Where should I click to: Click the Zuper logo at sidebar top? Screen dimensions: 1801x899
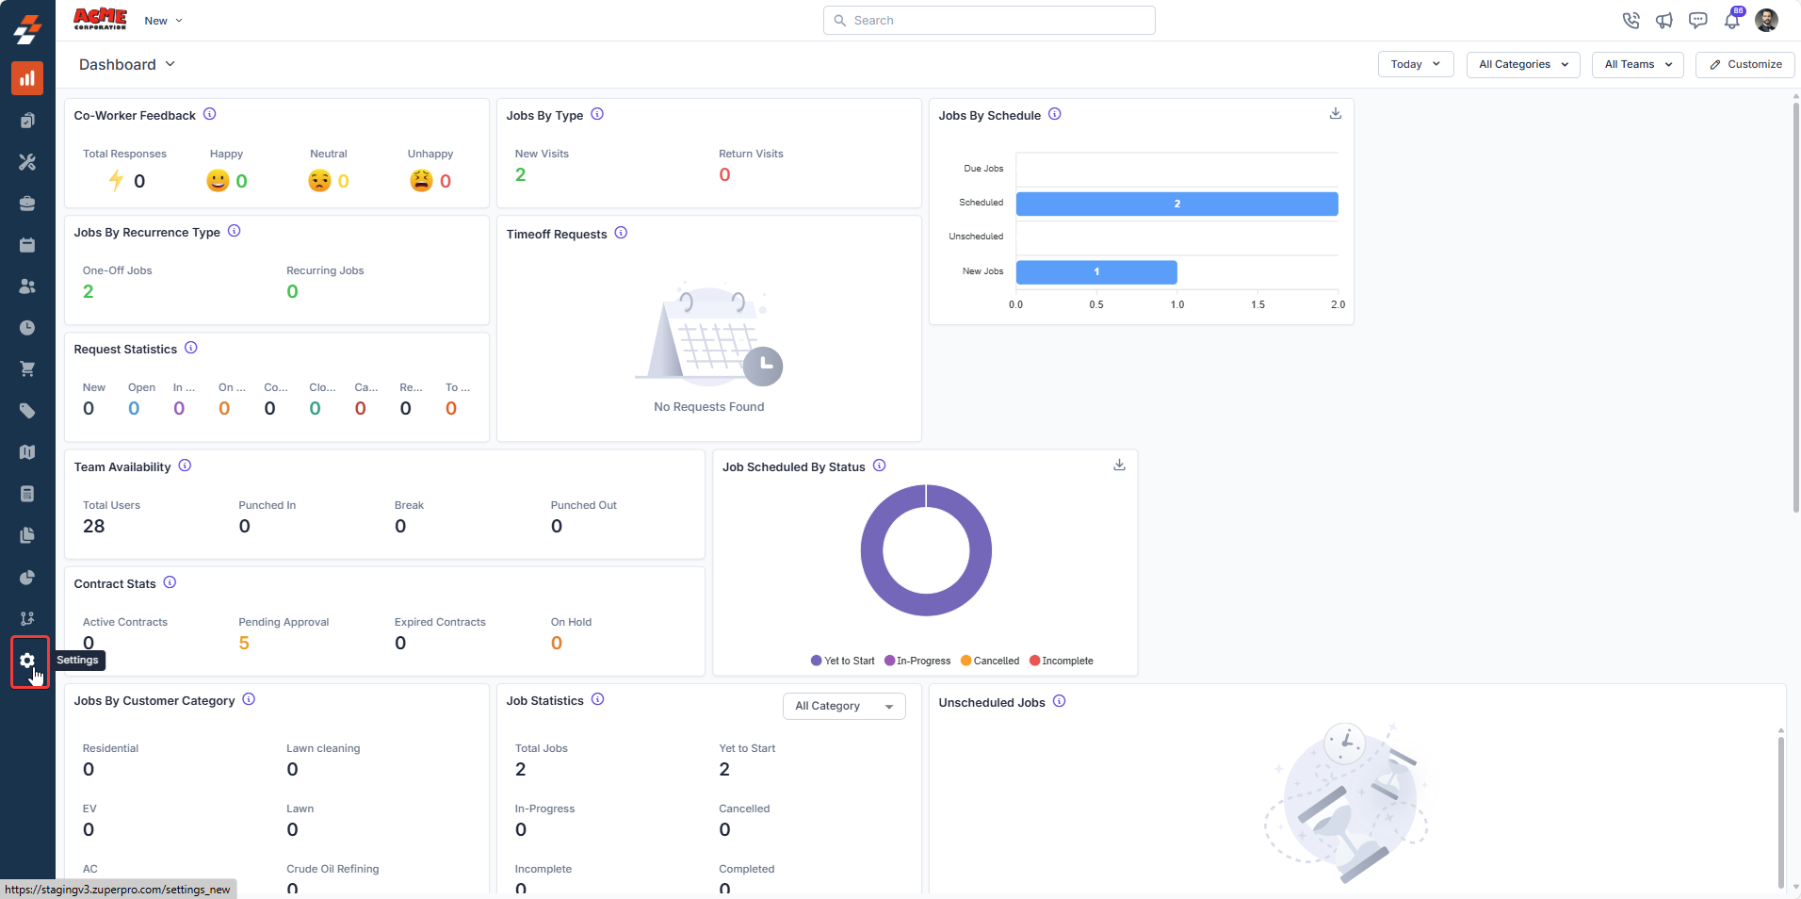[27, 29]
